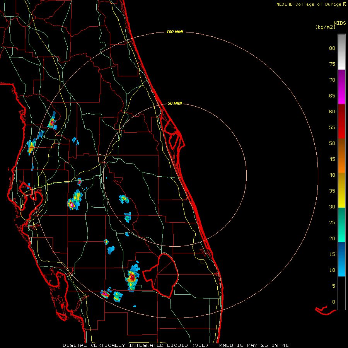
Task: Click the "100 NMI" range ring label
Action: (x=175, y=32)
